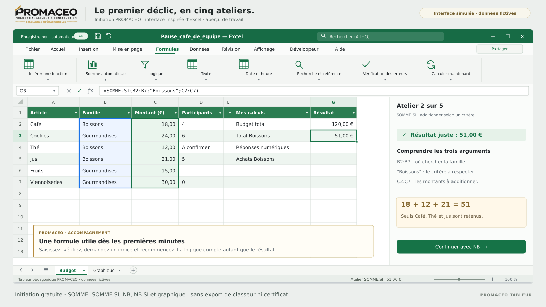546x307 pixels.
Task: Click the select-all corner triangle
Action: (20, 102)
